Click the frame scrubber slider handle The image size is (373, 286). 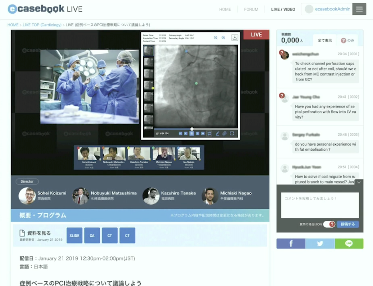click(192, 129)
